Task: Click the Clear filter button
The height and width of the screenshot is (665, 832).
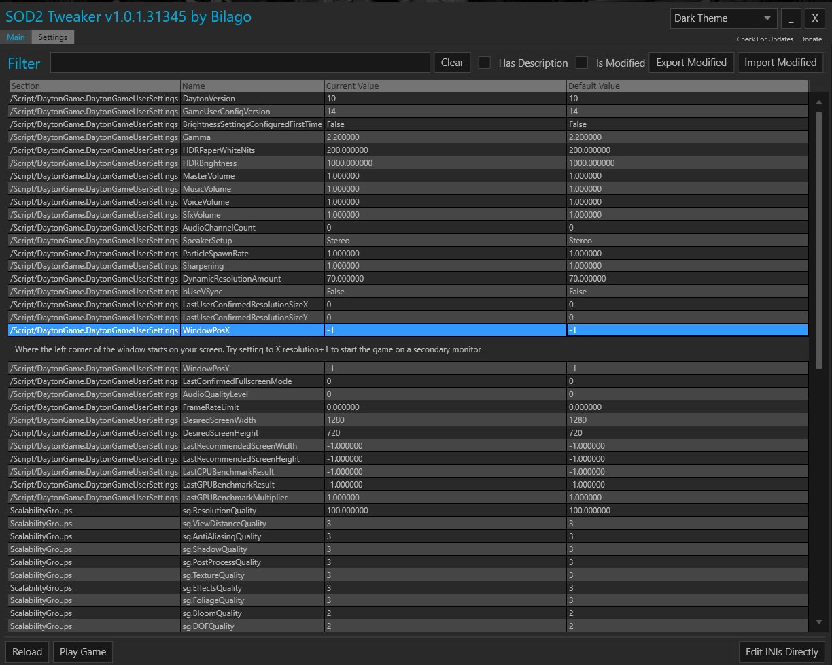Action: (x=452, y=63)
